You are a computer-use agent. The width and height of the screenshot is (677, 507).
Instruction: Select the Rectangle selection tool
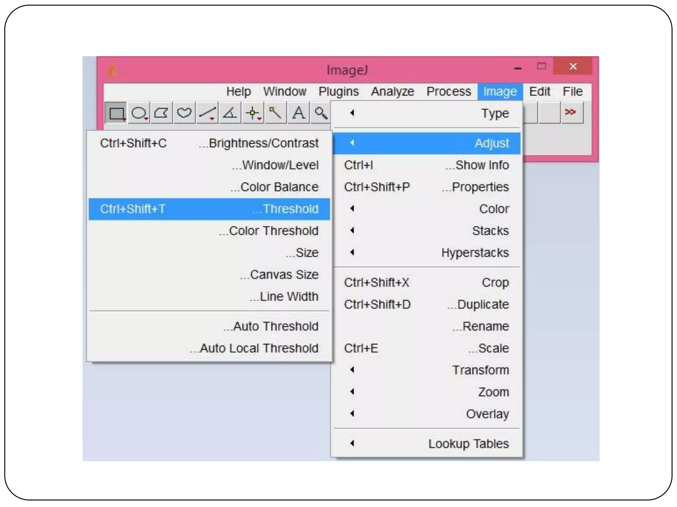click(116, 113)
